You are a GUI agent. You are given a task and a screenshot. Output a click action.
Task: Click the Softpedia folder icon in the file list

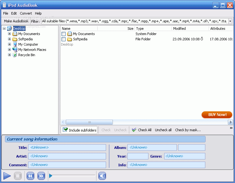(70, 39)
